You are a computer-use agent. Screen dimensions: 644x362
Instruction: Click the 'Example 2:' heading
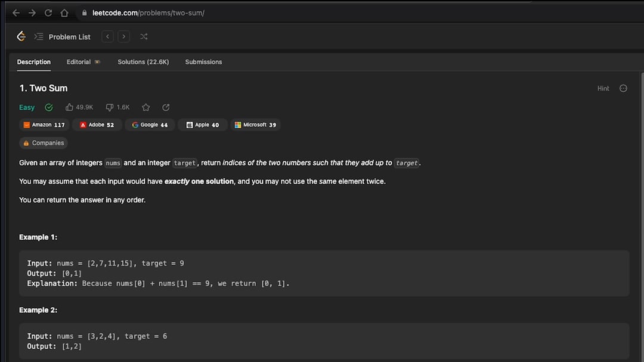pos(38,310)
